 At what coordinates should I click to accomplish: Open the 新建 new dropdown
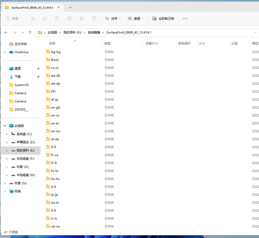click(x=14, y=18)
